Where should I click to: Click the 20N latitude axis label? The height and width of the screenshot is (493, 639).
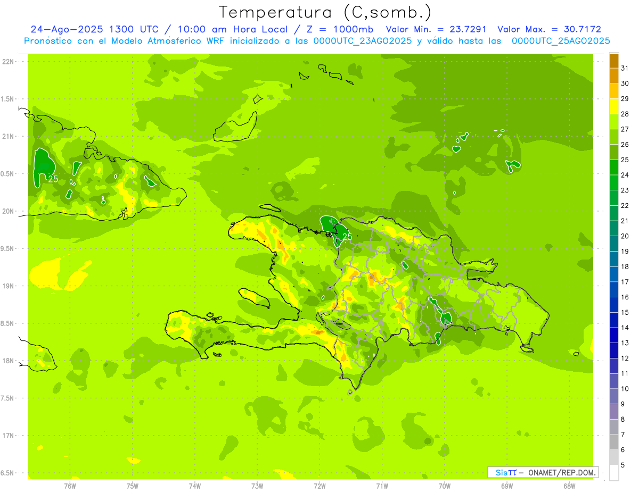(9, 211)
